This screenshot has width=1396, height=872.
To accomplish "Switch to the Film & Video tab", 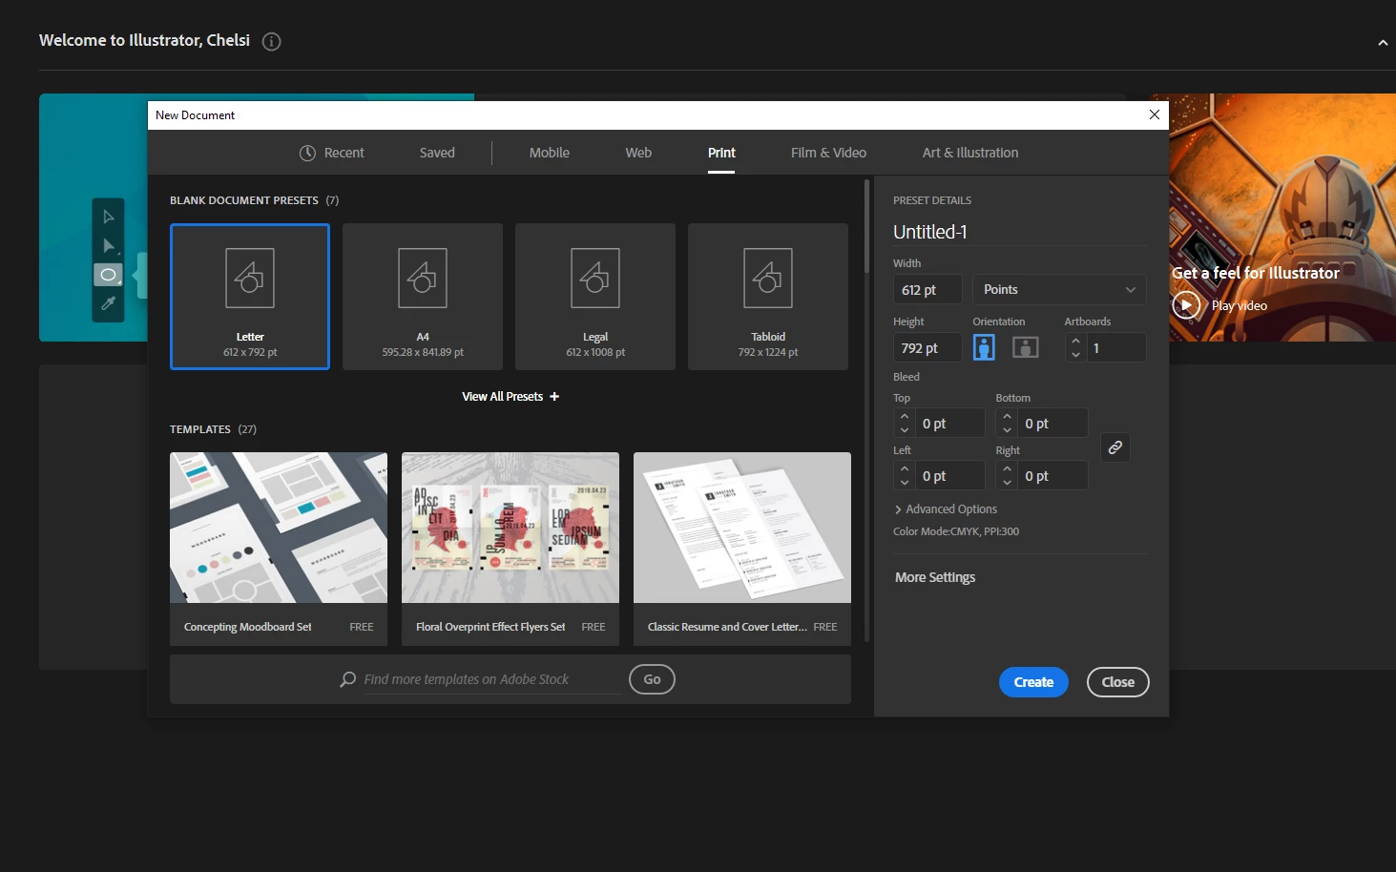I will [x=828, y=153].
